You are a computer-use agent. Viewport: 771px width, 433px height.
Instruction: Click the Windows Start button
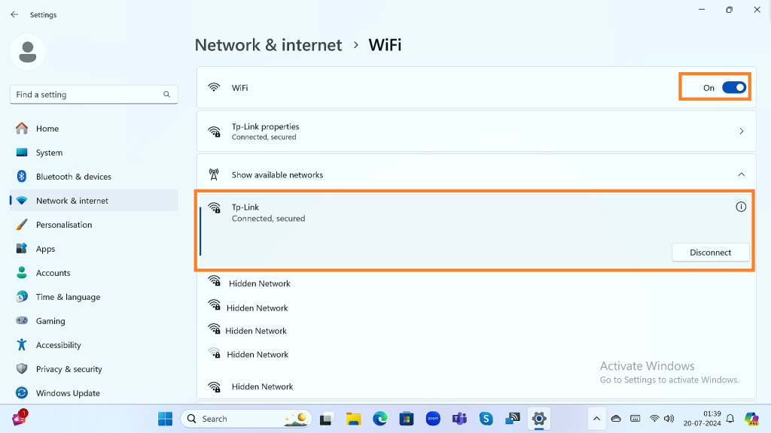(x=165, y=419)
